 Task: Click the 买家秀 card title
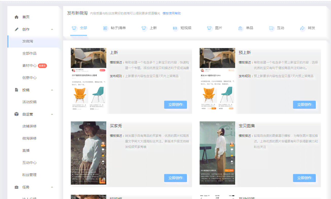click(x=116, y=126)
